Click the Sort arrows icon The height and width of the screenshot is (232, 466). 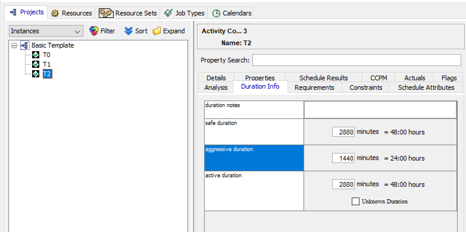128,31
